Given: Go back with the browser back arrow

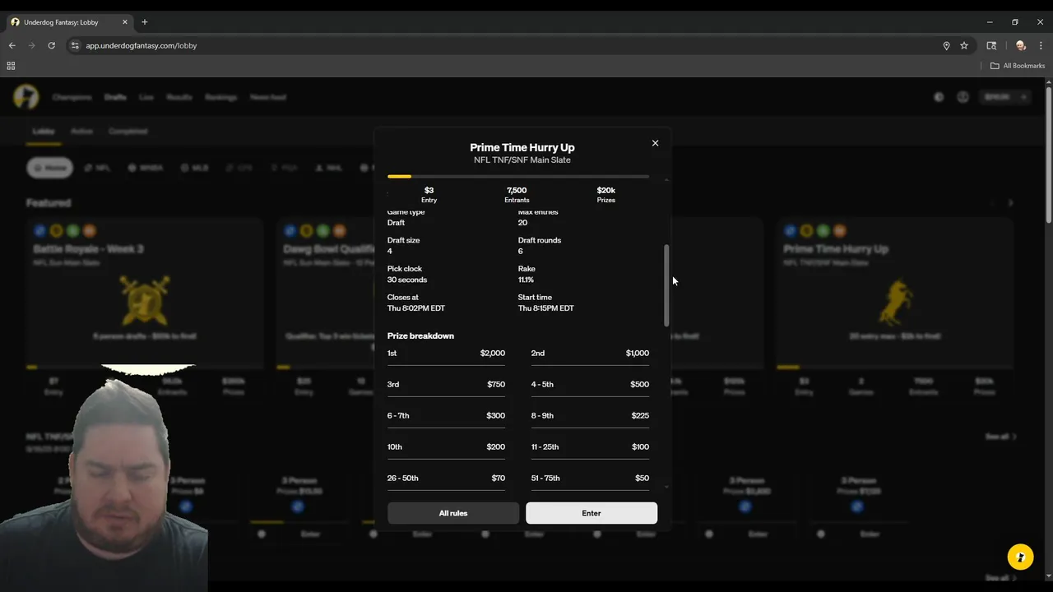Looking at the screenshot, I should pyautogui.click(x=12, y=45).
